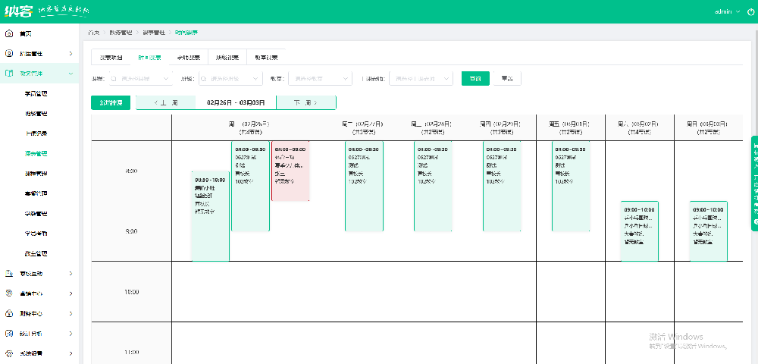Image resolution: width=758 pixels, height=364 pixels.
Task: Expand the 营销中心 menu chevron
Action: pyautogui.click(x=70, y=293)
